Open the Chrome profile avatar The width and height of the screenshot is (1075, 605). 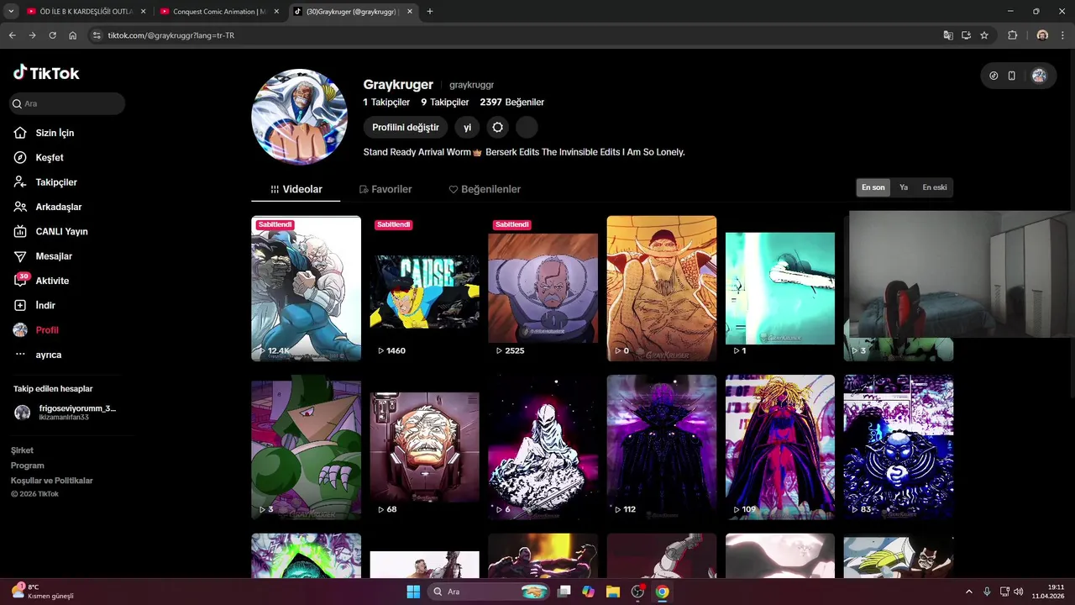pyautogui.click(x=1042, y=35)
